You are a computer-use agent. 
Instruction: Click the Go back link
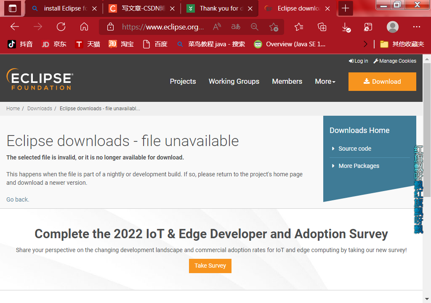coord(18,199)
